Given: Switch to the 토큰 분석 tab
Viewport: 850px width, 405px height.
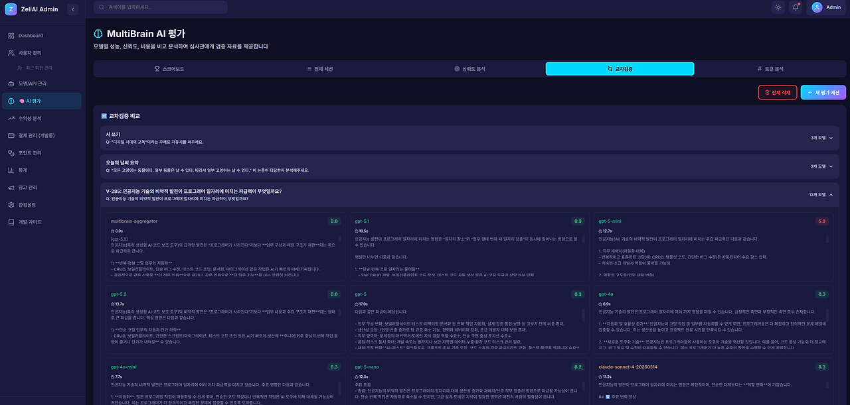Looking at the screenshot, I should [x=770, y=69].
